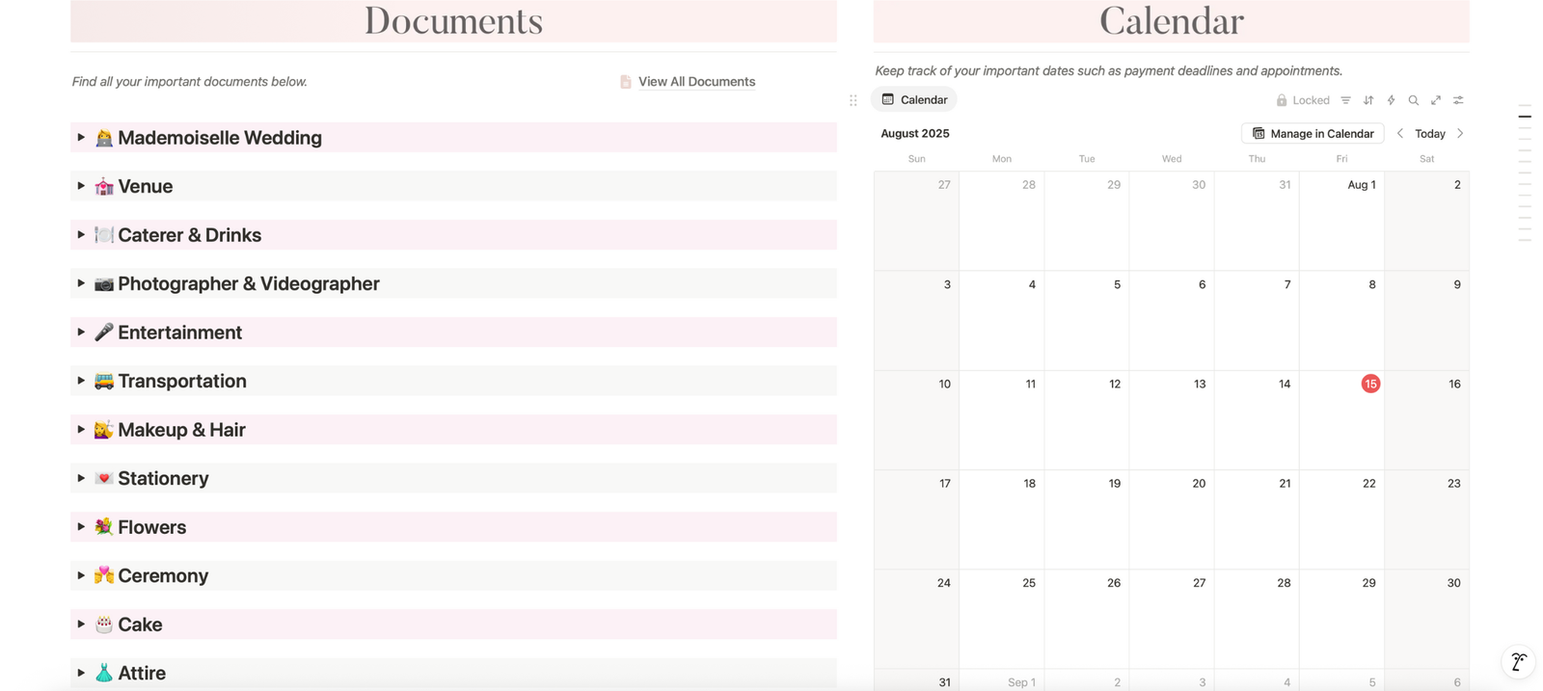Click the document icon beside View All Documents
Viewport: 1543px width, 691px height.
coord(626,82)
